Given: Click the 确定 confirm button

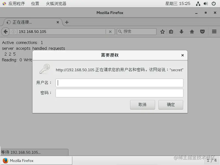Looking at the screenshot, I should (171, 105).
